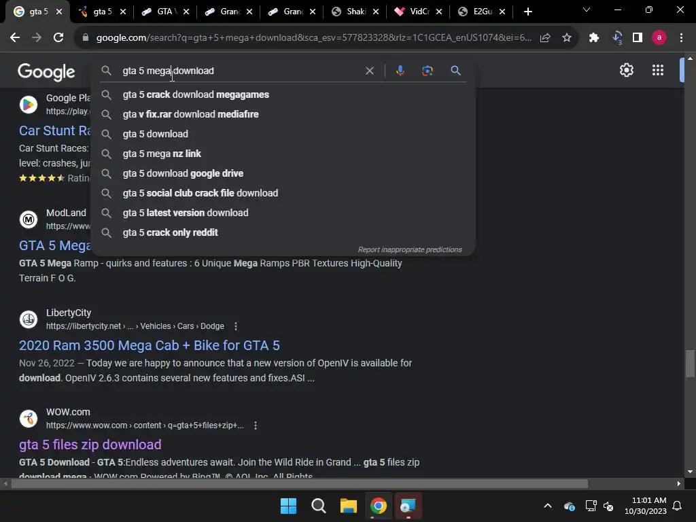The width and height of the screenshot is (696, 522).
Task: Click the vertical page scrollbar thumb
Action: point(690,364)
